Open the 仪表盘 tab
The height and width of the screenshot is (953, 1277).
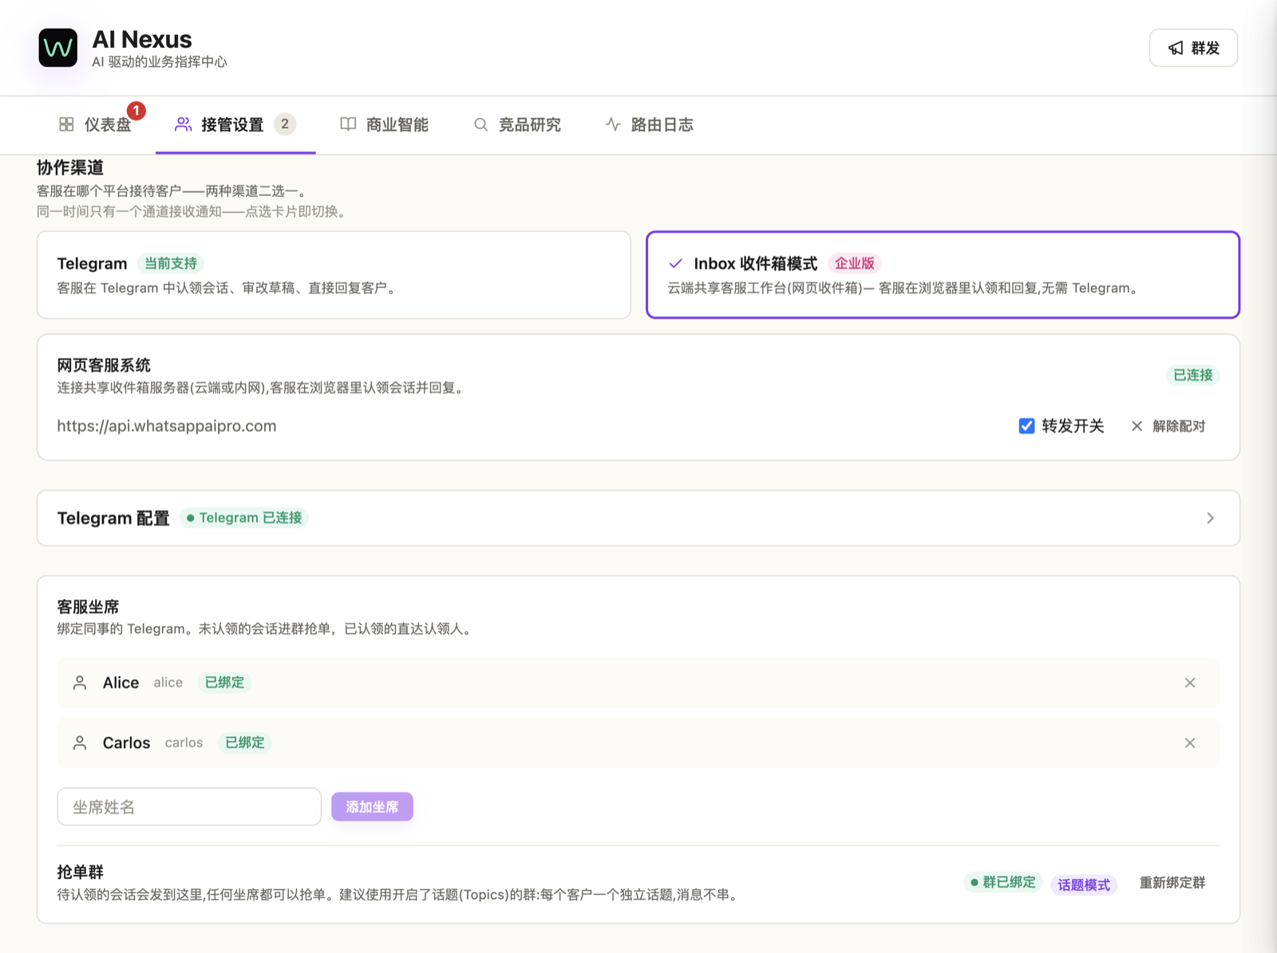pyautogui.click(x=96, y=124)
